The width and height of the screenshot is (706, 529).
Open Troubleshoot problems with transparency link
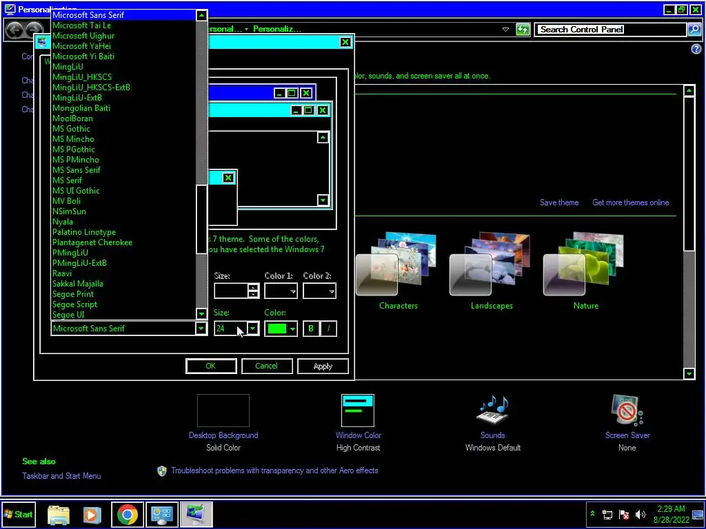click(274, 470)
